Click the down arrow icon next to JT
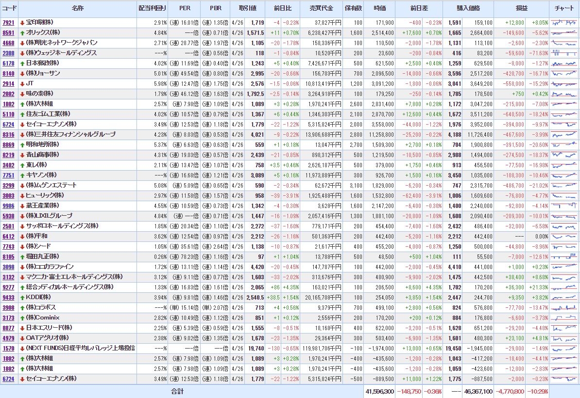This screenshot has height=398, width=580. pyautogui.click(x=22, y=84)
